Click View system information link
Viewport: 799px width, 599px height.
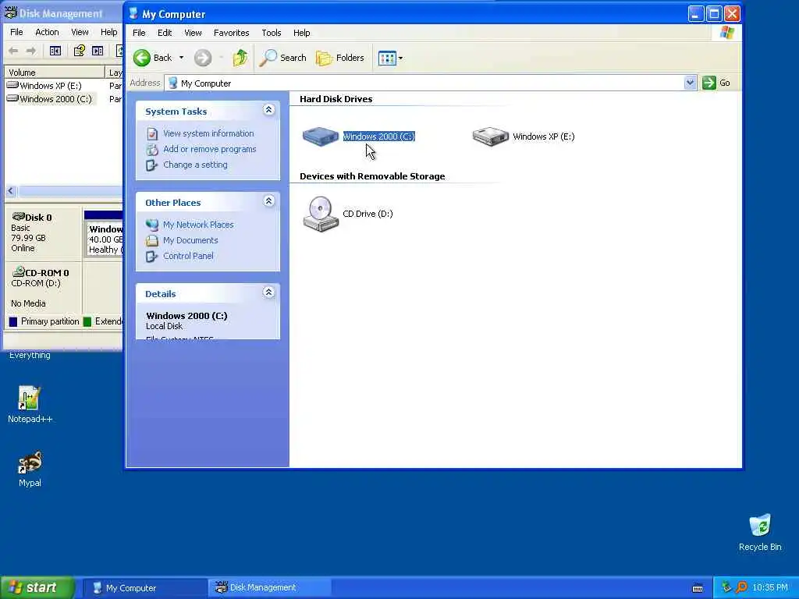point(208,133)
